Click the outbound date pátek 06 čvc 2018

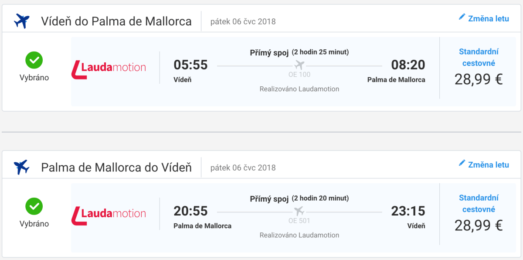click(243, 21)
